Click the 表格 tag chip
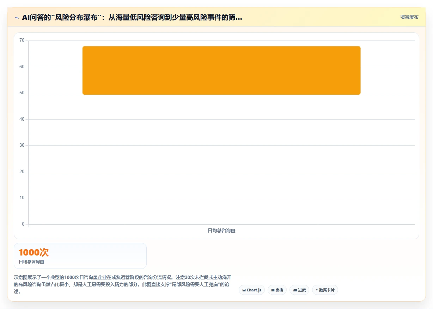This screenshot has width=433, height=309. tap(277, 290)
